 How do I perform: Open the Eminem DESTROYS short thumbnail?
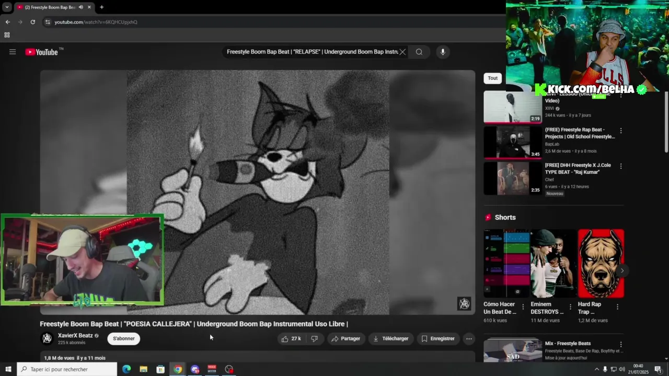[553, 263]
